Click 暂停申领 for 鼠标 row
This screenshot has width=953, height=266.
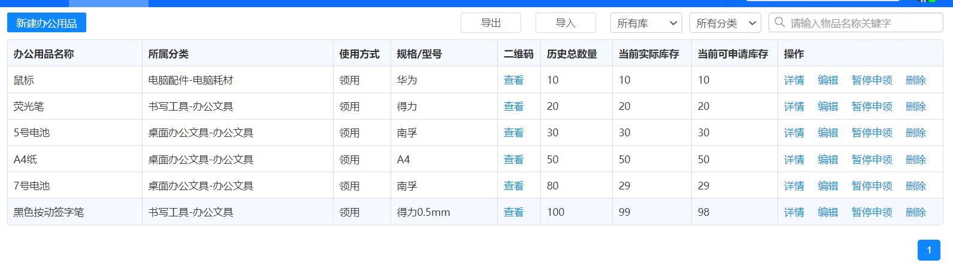click(872, 80)
